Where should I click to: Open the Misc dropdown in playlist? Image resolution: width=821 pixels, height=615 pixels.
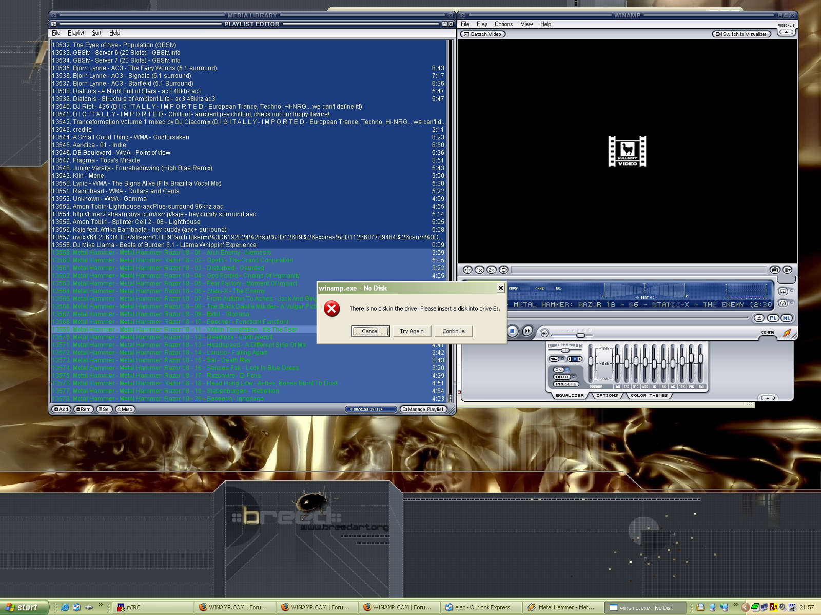[x=125, y=409]
